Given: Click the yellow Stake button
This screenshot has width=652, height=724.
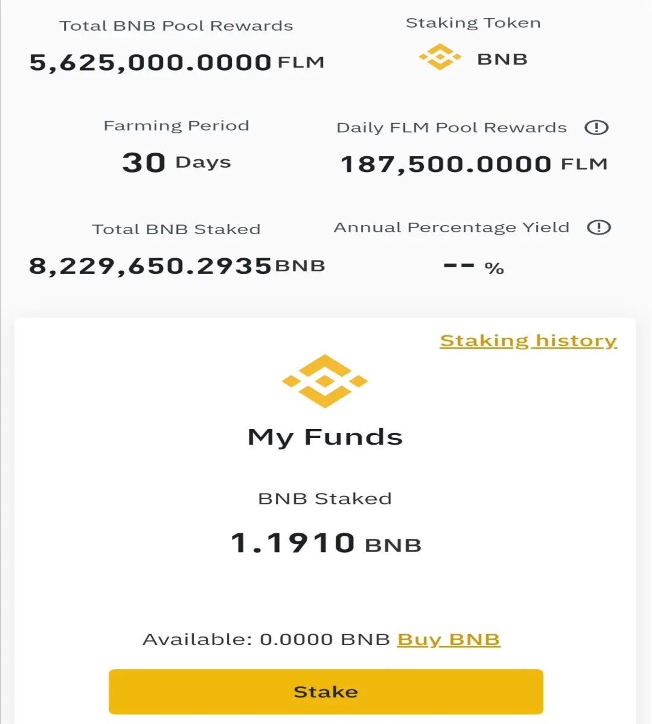Looking at the screenshot, I should [326, 691].
